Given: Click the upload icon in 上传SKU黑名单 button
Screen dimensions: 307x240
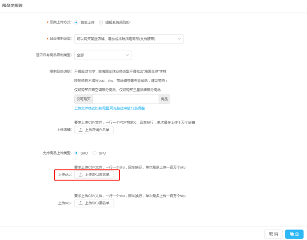Looking at the screenshot, I should click(81, 203).
